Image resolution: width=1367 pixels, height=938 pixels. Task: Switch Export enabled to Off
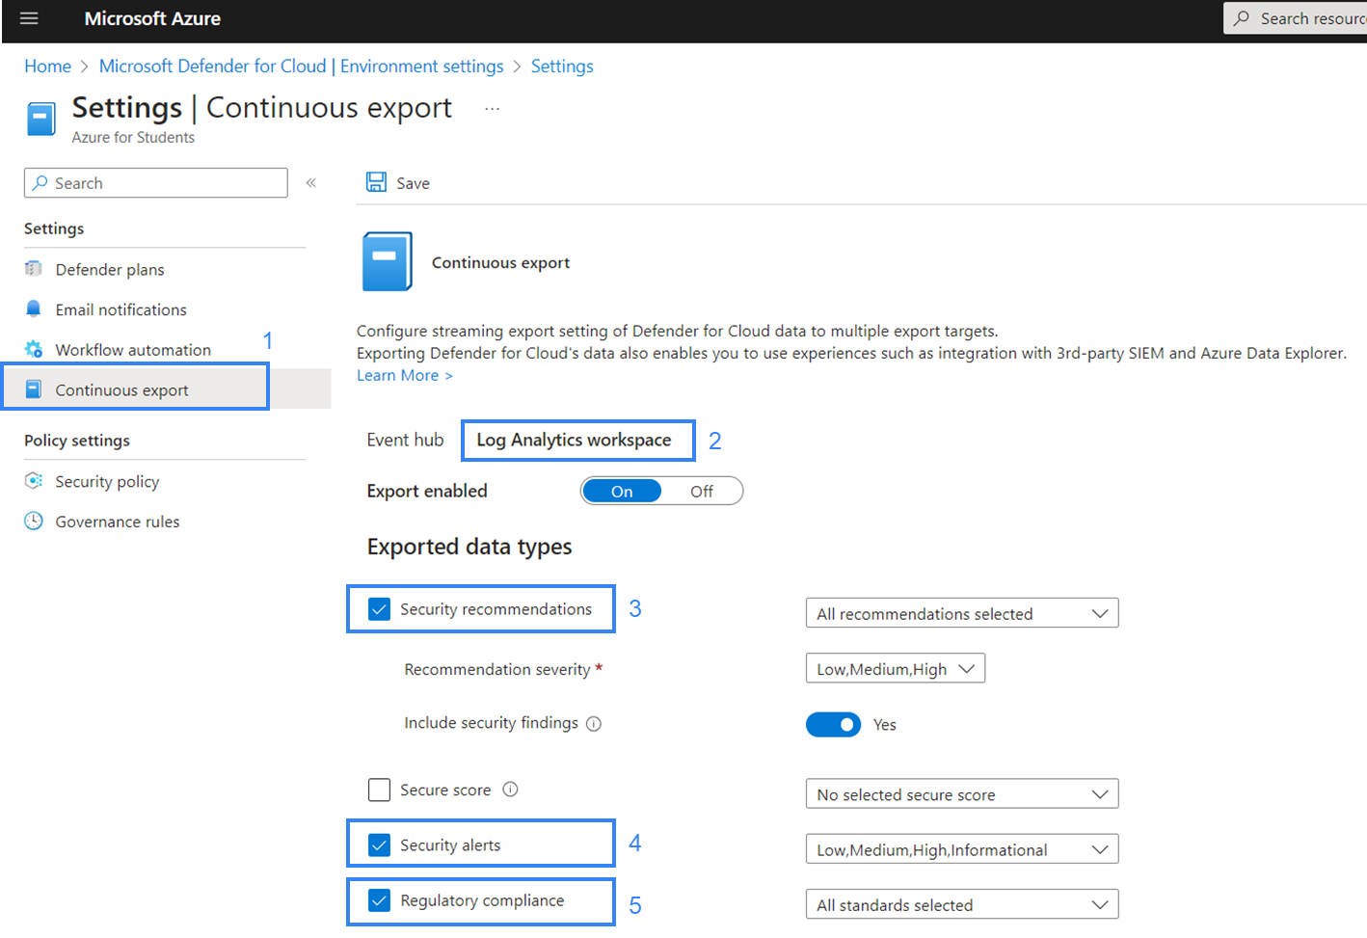tap(702, 491)
